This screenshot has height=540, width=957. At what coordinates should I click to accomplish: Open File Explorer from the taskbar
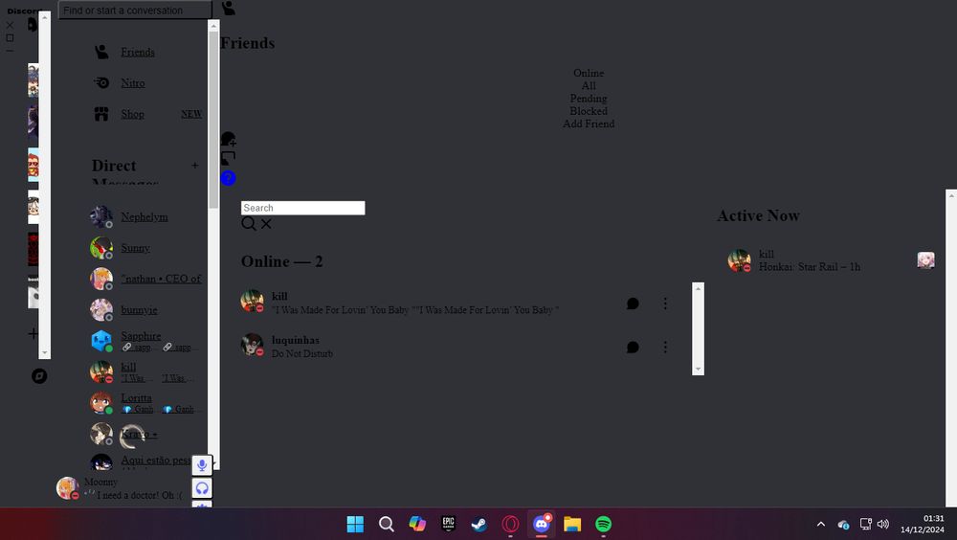point(572,524)
